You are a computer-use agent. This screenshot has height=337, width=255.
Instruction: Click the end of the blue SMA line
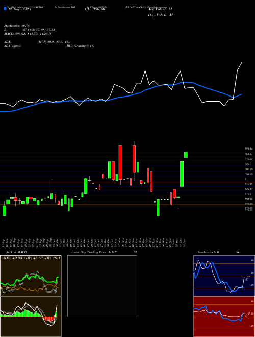[x=242, y=94]
